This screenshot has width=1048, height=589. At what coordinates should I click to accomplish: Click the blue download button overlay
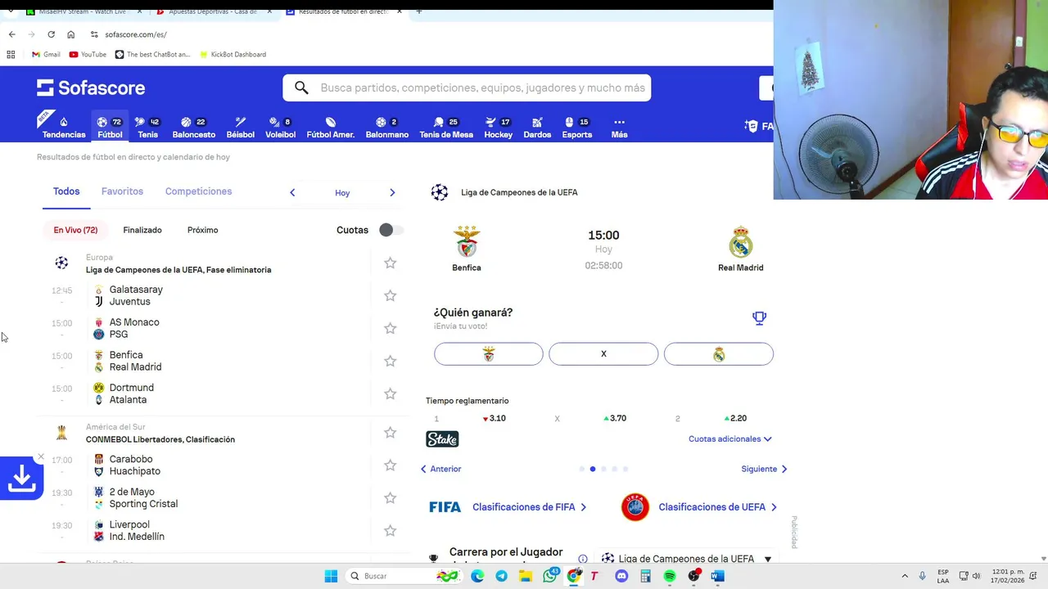pyautogui.click(x=21, y=479)
